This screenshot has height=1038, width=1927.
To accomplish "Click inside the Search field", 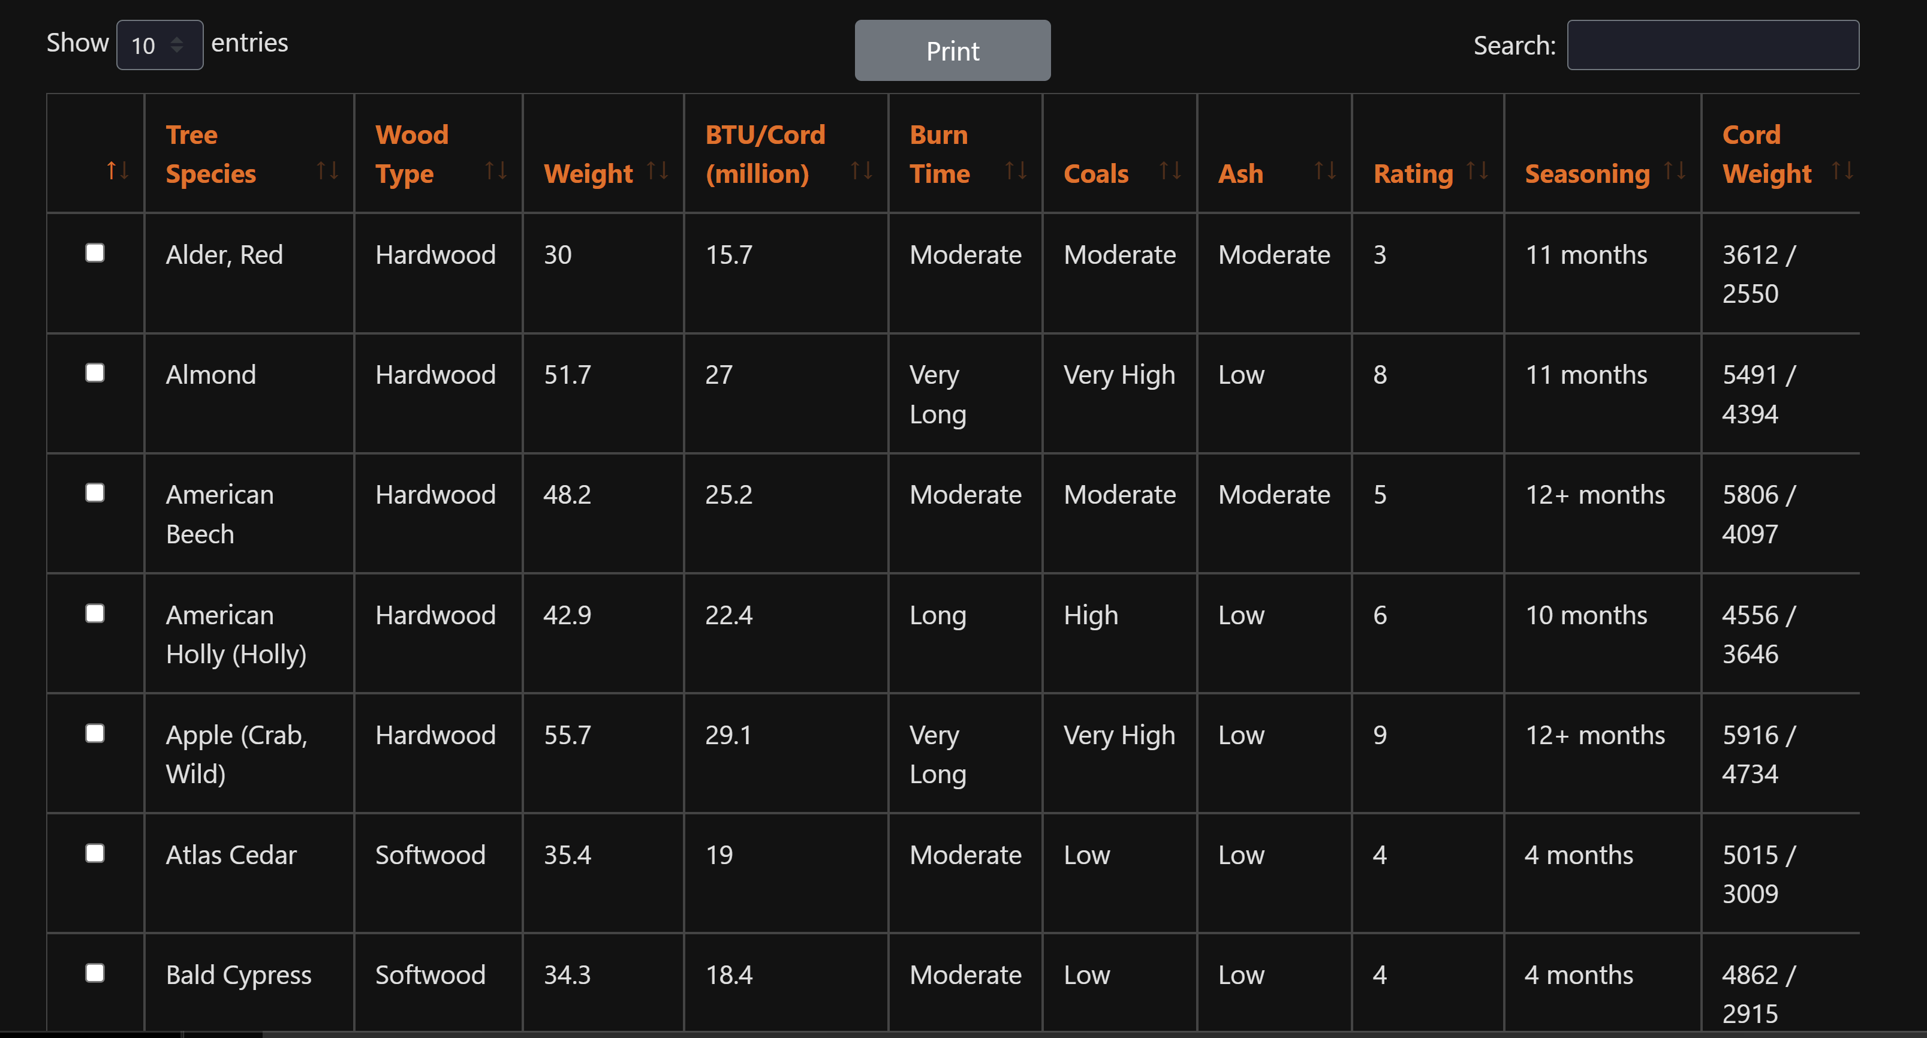I will [1712, 45].
